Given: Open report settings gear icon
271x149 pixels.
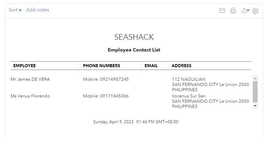Looking at the screenshot, I should [255, 11].
